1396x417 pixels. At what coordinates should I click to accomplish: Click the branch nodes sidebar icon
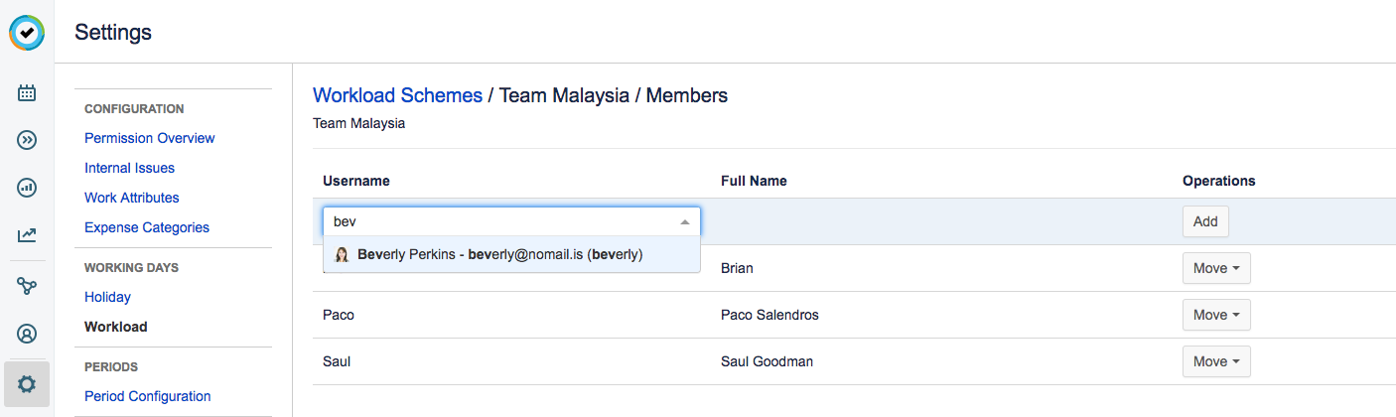[x=27, y=286]
